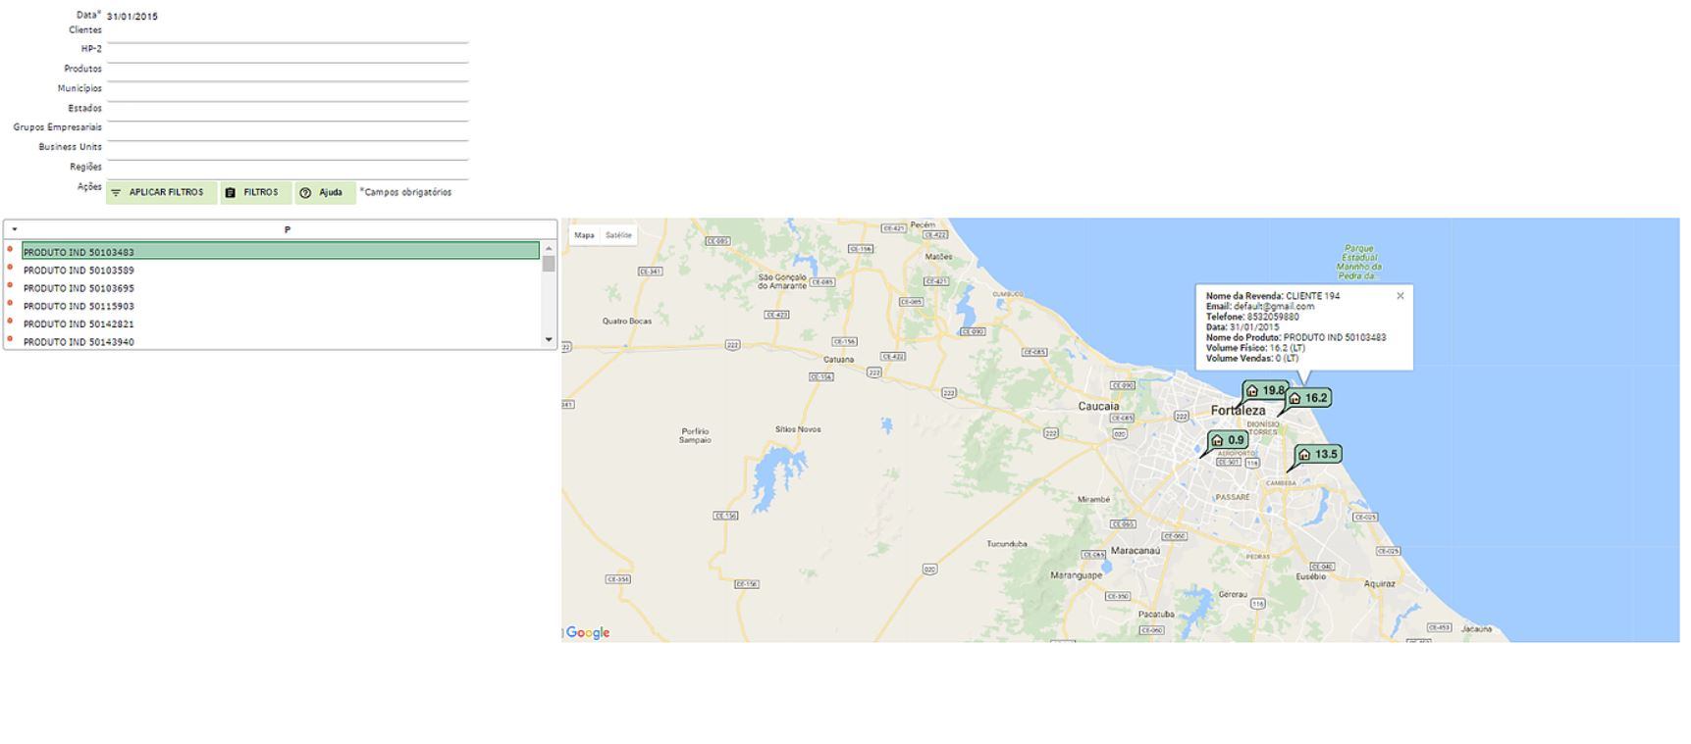Click the 19.8 house marker on map
This screenshot has width=1691, height=744.
coord(1265,390)
